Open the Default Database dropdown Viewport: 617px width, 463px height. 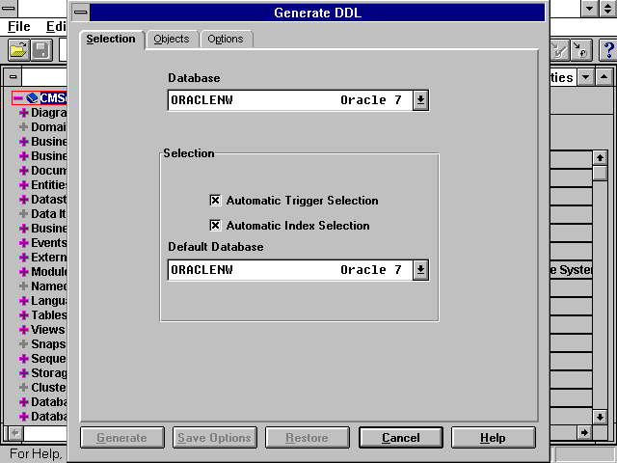(x=420, y=270)
